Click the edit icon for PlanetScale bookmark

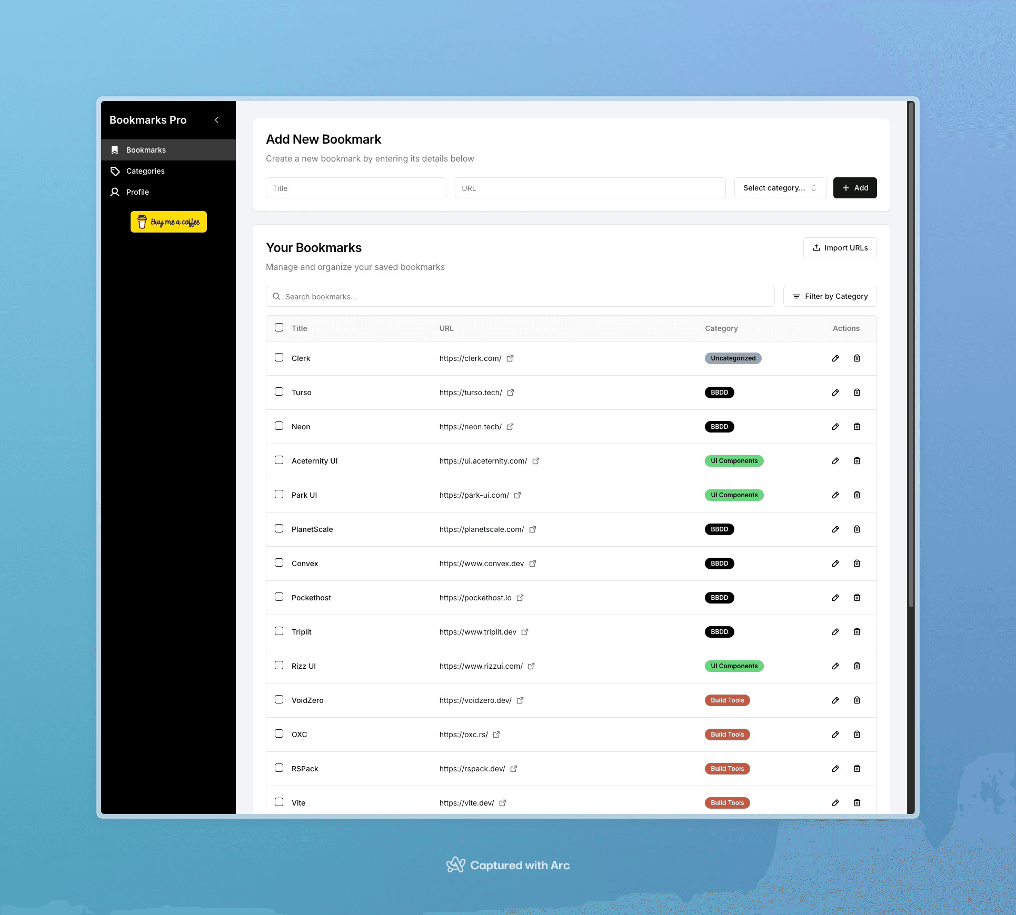point(834,529)
